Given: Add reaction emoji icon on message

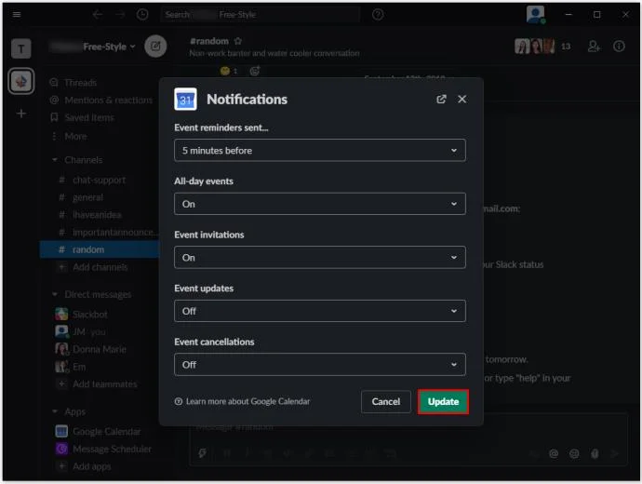Looking at the screenshot, I should click(255, 71).
